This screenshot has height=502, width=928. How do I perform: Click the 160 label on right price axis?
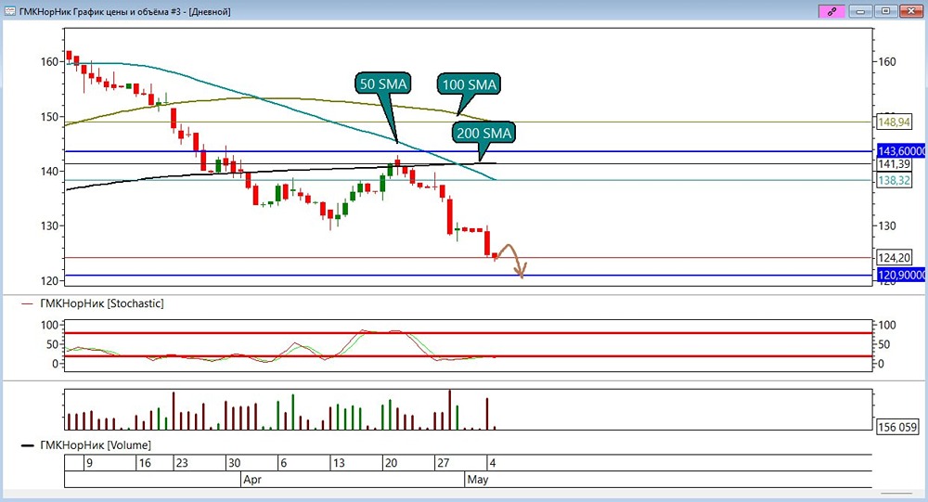click(x=886, y=61)
